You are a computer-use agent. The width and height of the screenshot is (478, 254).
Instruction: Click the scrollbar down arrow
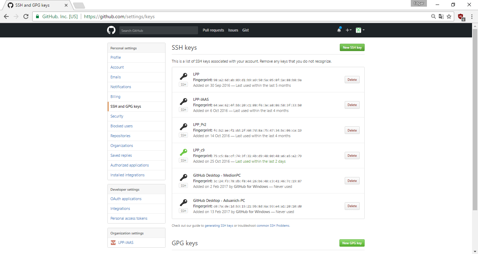tap(475, 251)
